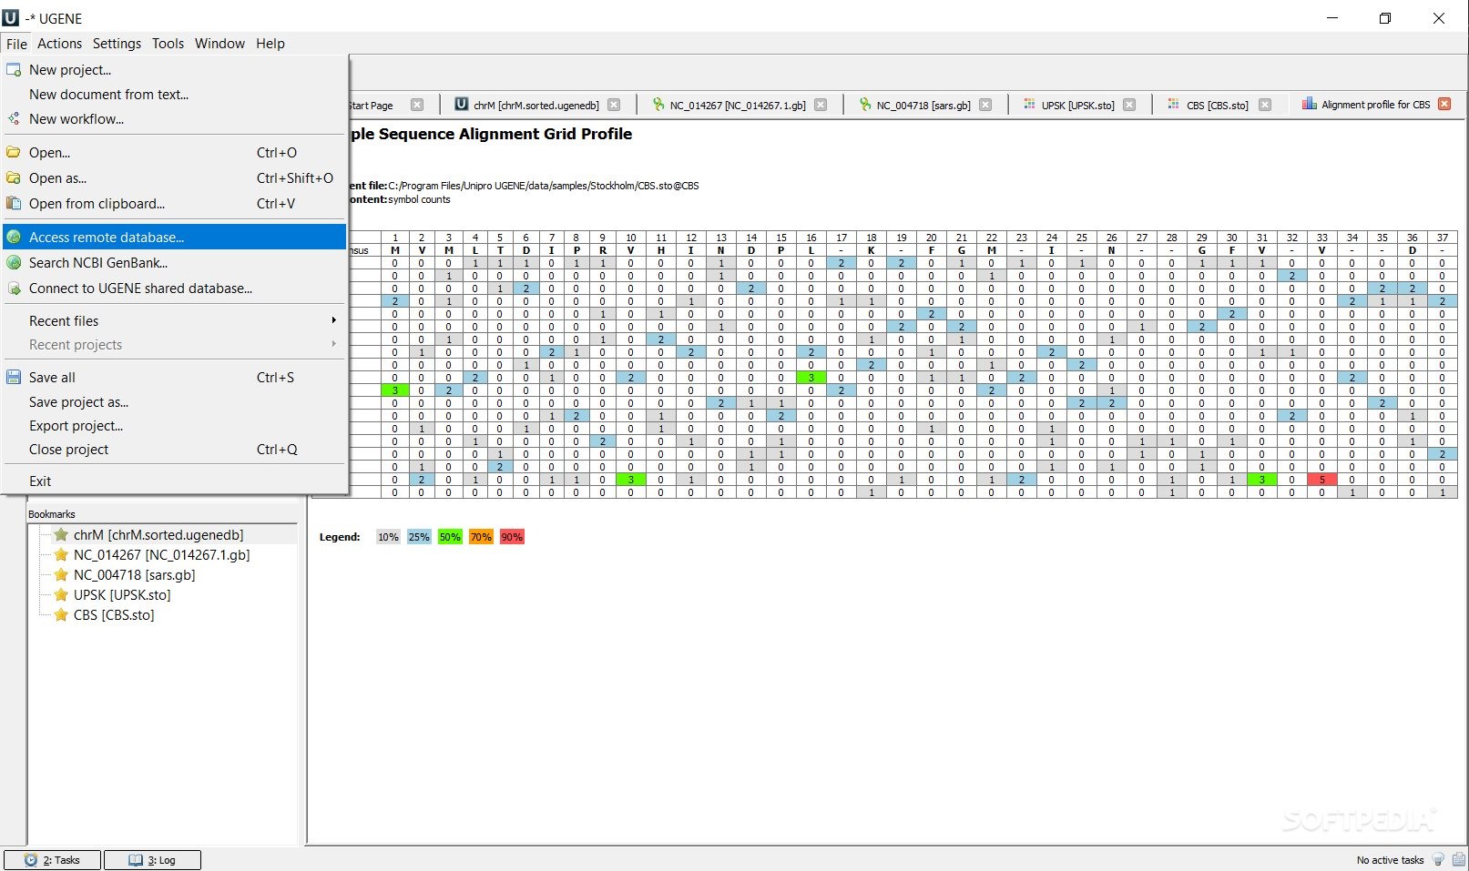Close the NC_014267 tab

coord(821,105)
